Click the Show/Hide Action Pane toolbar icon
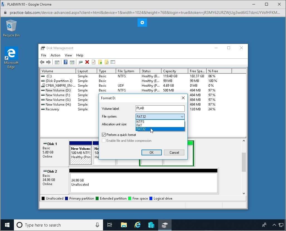The image size is (286, 231). point(72,62)
